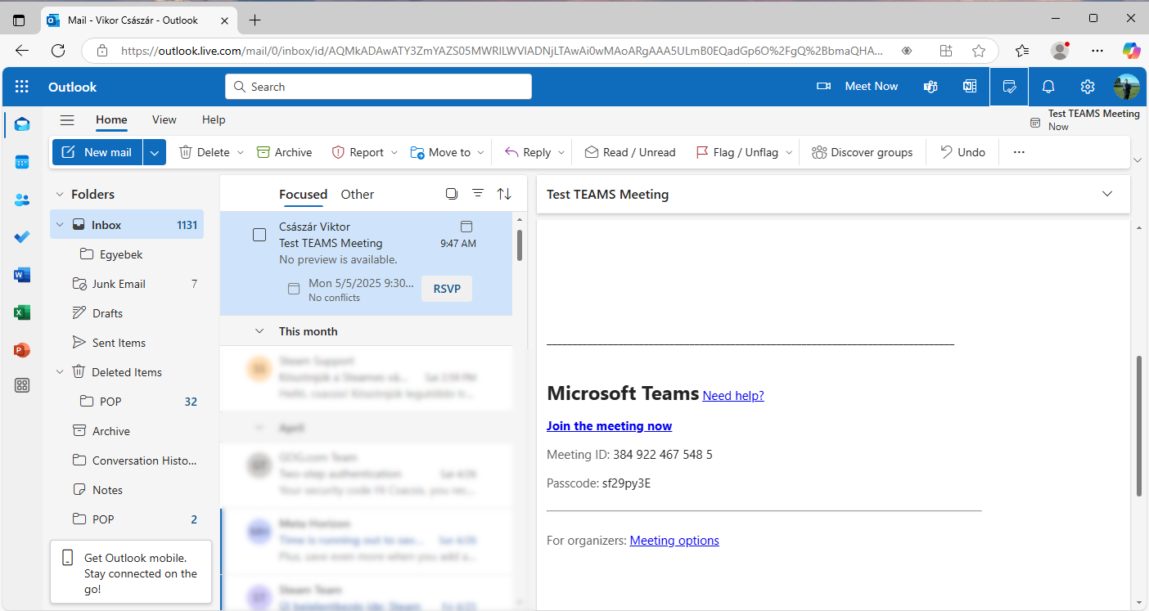The image size is (1149, 611).
Task: Open Teams chat icon in header
Action: [x=930, y=87]
